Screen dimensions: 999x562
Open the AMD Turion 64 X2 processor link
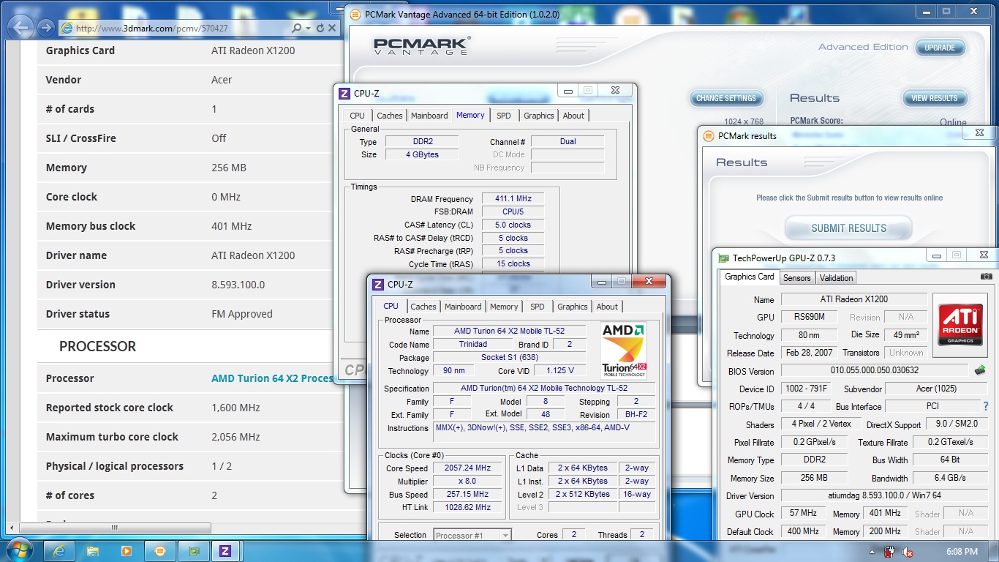[272, 378]
